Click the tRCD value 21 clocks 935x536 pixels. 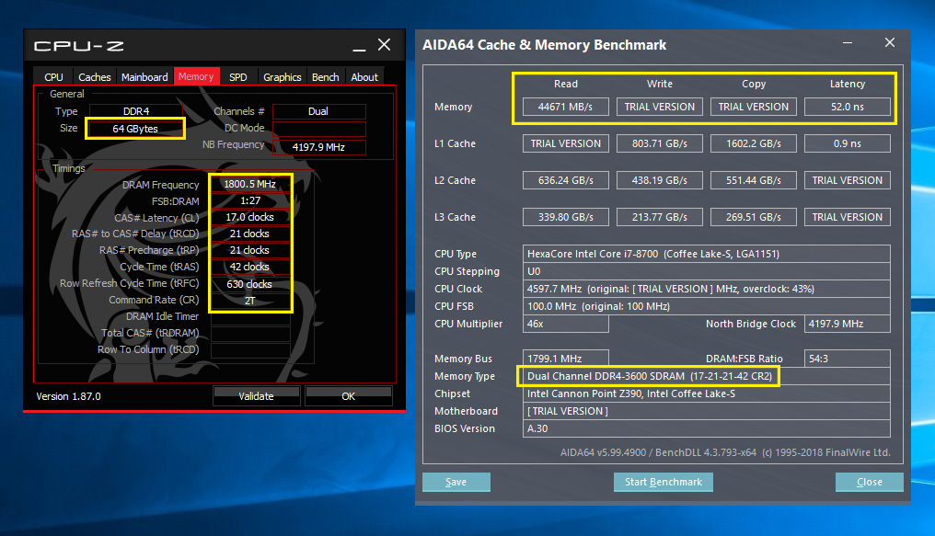(249, 234)
